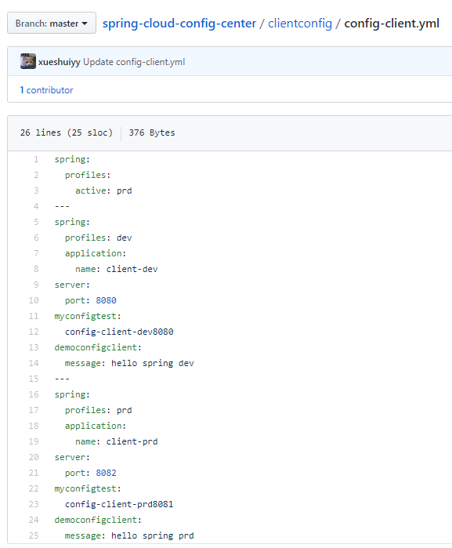
Task: Click line number 16
Action: pyautogui.click(x=34, y=394)
